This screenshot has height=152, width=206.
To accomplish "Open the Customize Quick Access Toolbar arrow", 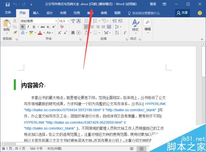I will pos(31,5).
